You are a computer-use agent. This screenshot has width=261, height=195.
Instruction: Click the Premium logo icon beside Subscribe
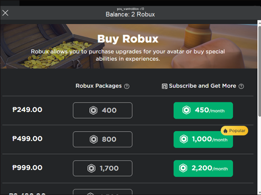(x=165, y=86)
